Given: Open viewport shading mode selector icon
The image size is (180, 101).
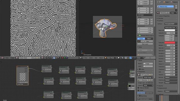Looking at the screenshot, I should coord(119,58).
